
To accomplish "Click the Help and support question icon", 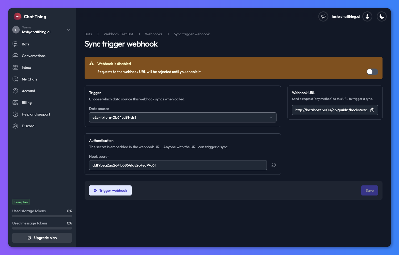I will (x=15, y=114).
